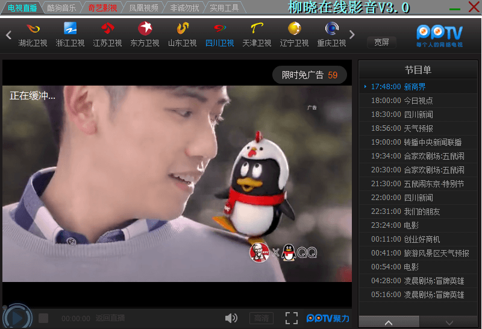Select program 19:00:00 转播中央新闻联播
The height and width of the screenshot is (329, 482).
tap(418, 142)
